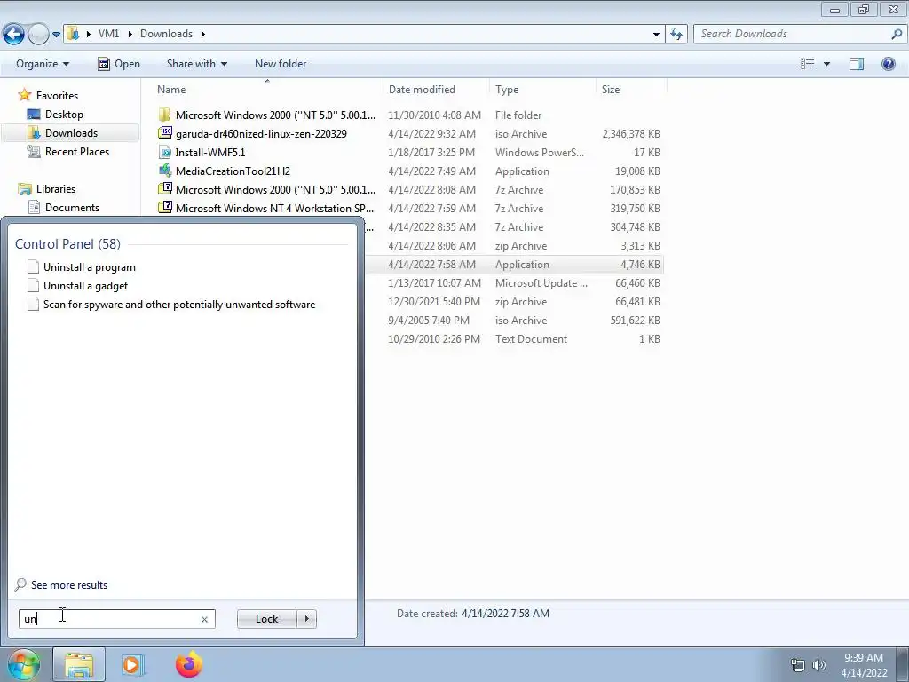909x682 pixels.
Task: Click the Open toolbar button
Action: (119, 64)
